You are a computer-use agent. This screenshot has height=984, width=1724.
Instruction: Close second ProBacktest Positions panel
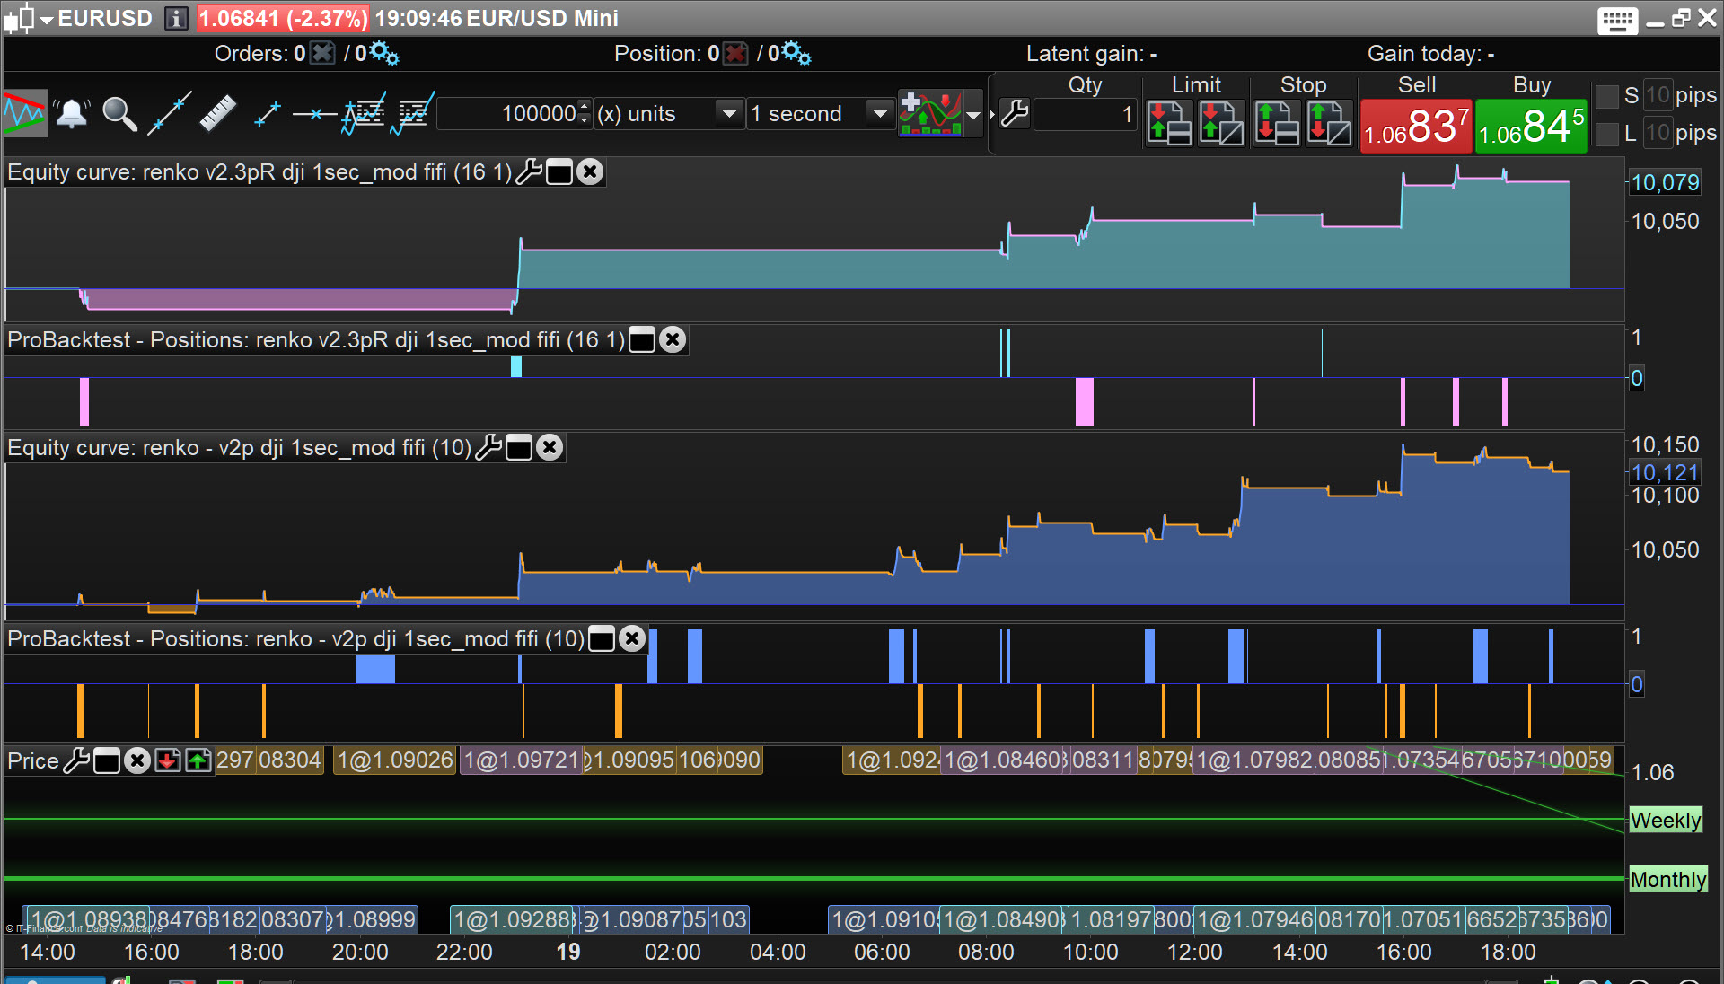pyautogui.click(x=632, y=638)
